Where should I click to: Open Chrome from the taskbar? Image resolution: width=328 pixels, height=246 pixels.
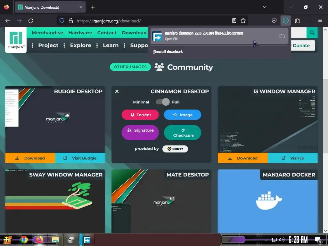pos(24,240)
